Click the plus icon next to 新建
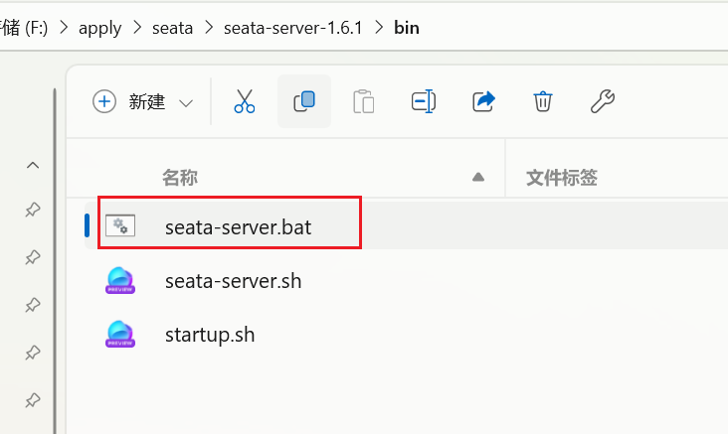Image resolution: width=728 pixels, height=434 pixels. pyautogui.click(x=104, y=101)
